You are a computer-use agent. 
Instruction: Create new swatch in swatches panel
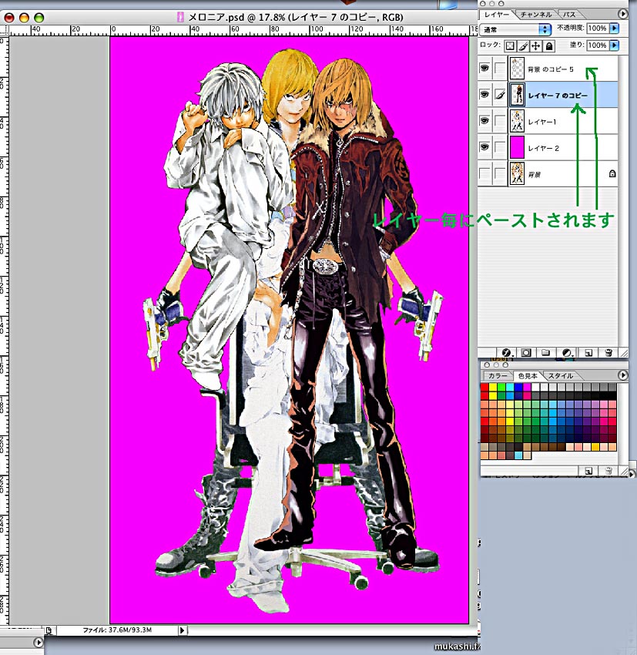[x=588, y=471]
